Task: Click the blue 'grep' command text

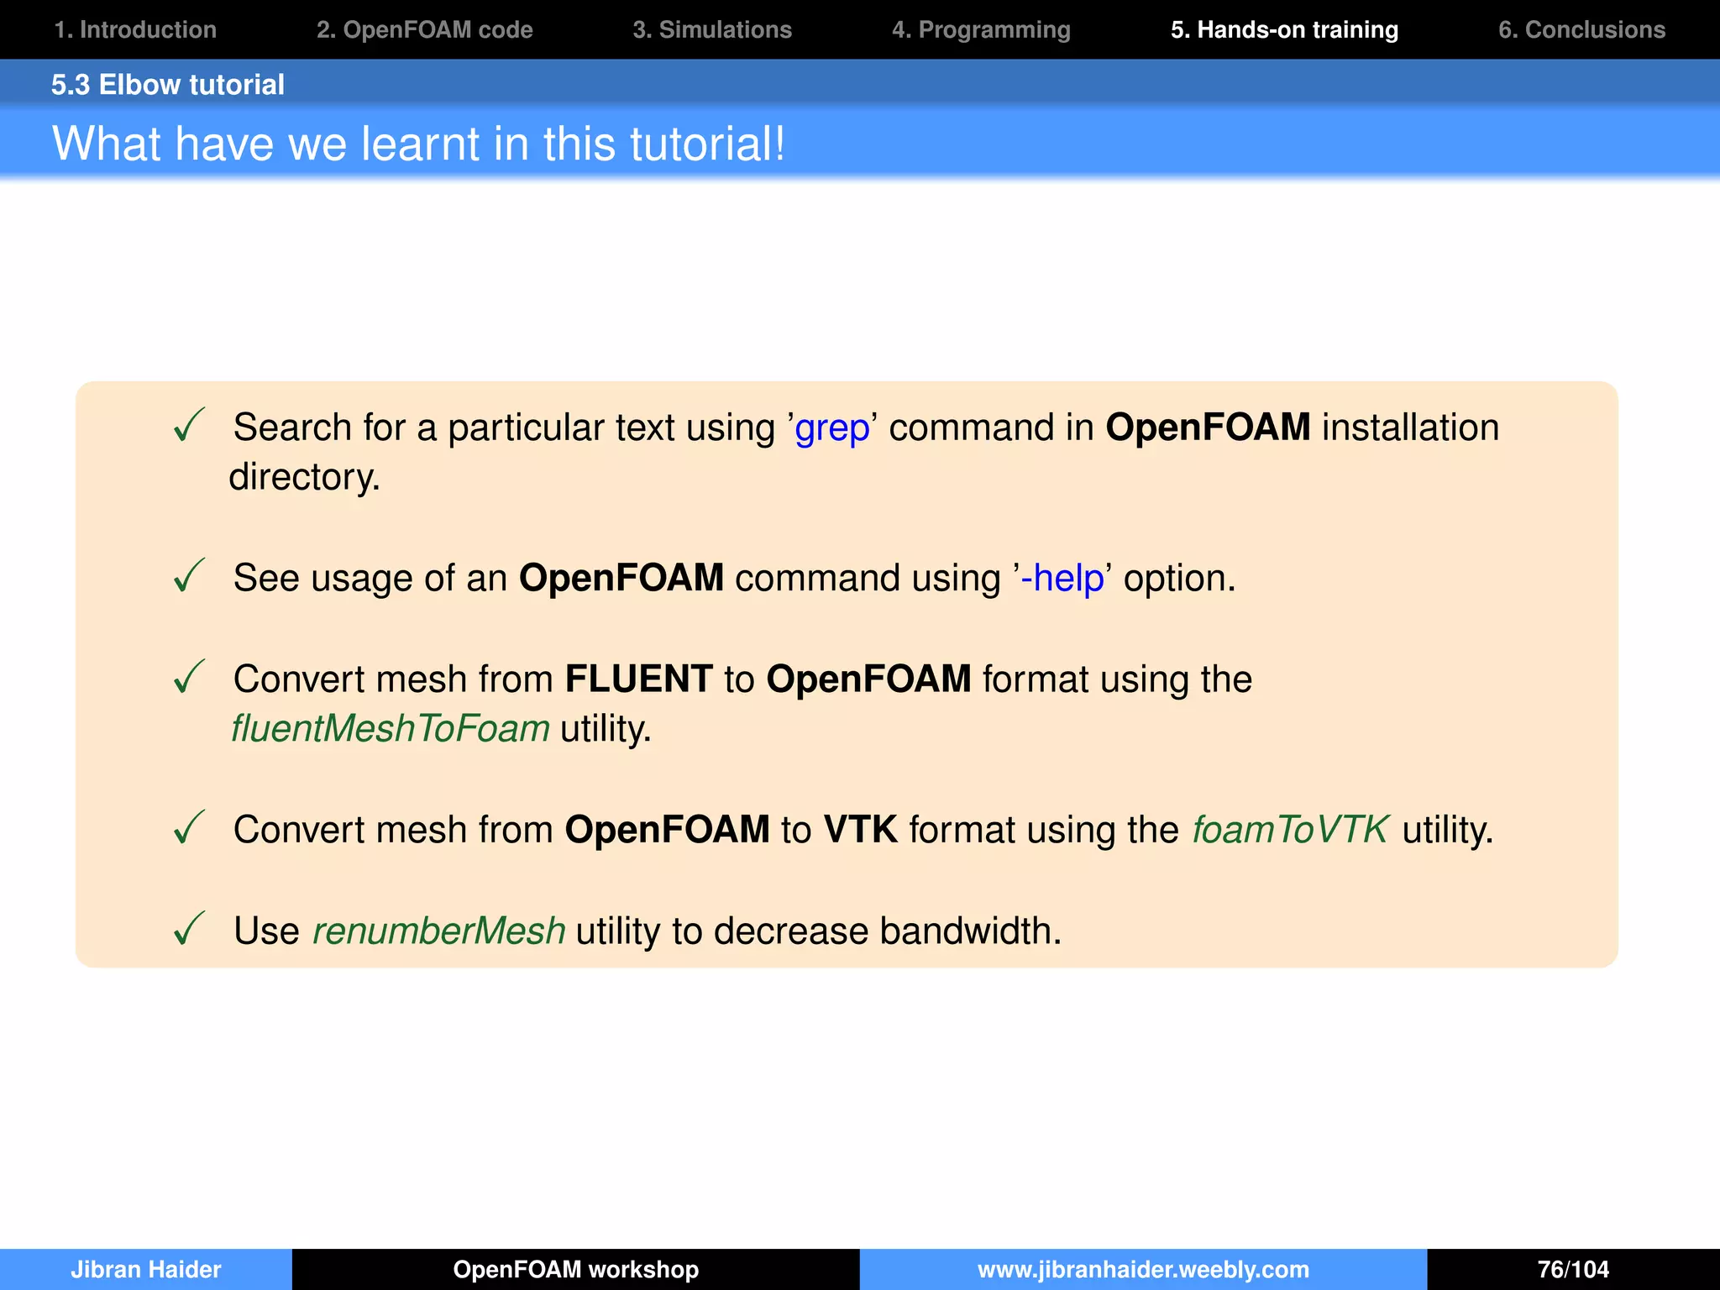Action: pos(831,428)
